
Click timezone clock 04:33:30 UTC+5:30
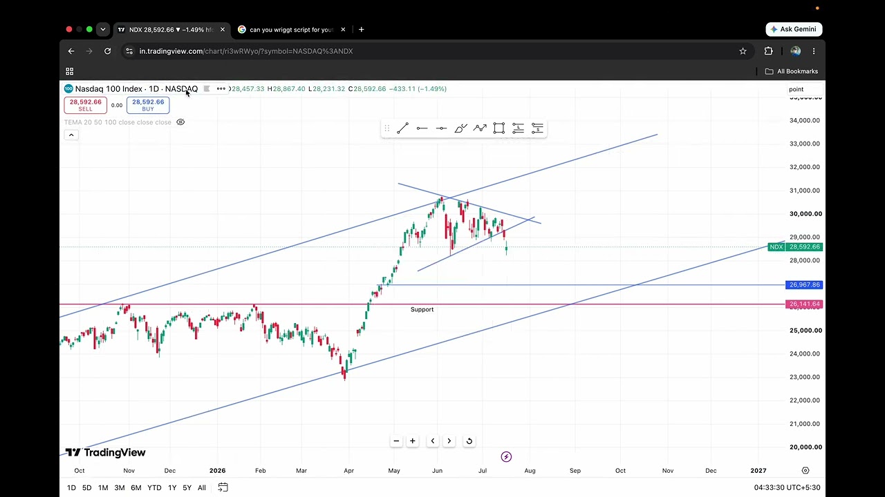click(x=787, y=488)
